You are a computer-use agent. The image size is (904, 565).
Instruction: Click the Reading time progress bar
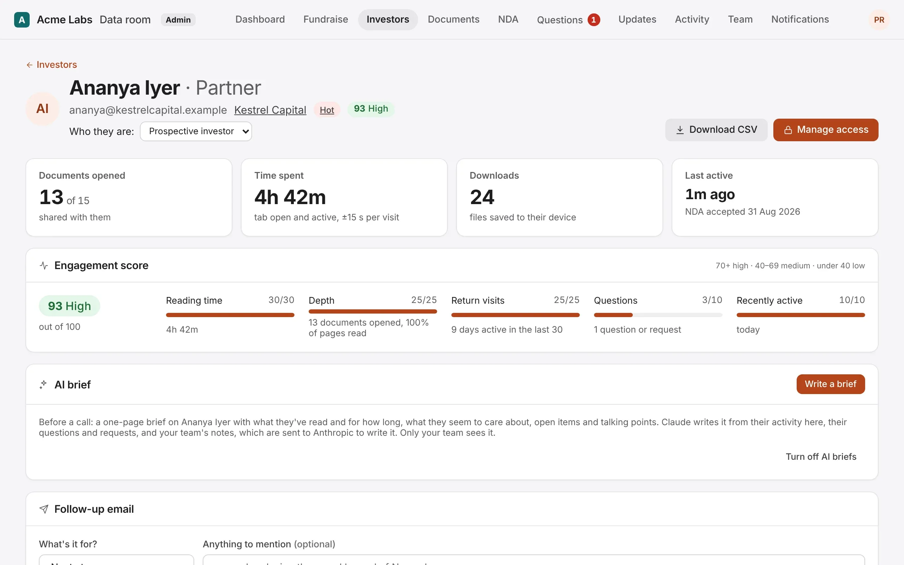click(x=230, y=315)
